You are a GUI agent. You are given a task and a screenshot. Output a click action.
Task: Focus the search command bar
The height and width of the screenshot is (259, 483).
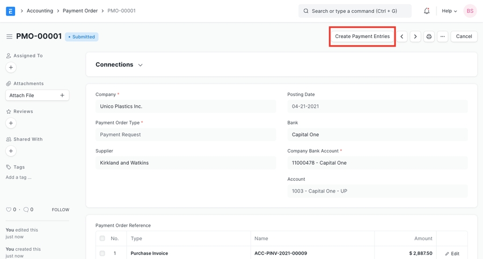[x=355, y=11]
